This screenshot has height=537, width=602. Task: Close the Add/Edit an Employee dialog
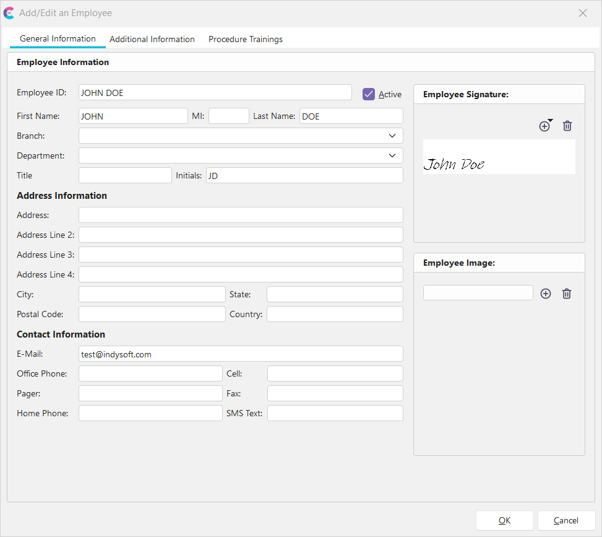(x=582, y=13)
